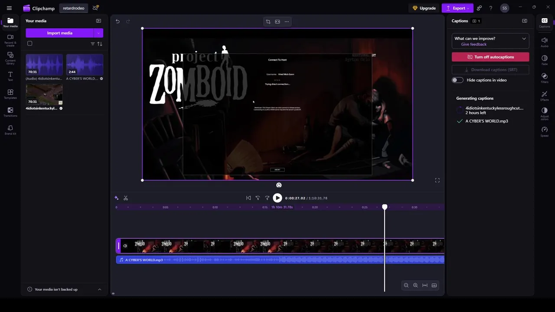Tick the select all media checkbox
Viewport: 555px width, 312px height.
pyautogui.click(x=30, y=43)
